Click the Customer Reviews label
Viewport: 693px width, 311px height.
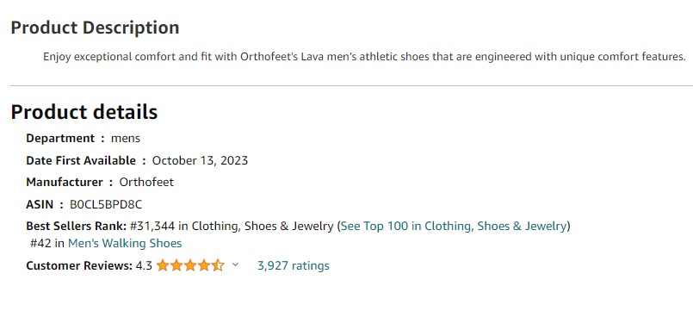tap(79, 265)
